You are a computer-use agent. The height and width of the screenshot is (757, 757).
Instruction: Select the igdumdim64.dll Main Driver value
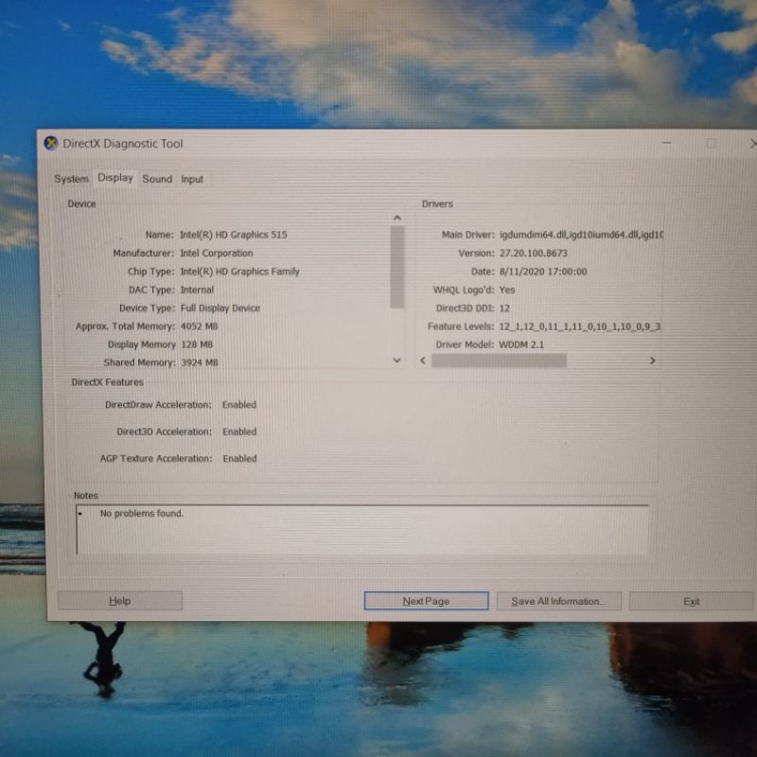[x=581, y=235]
